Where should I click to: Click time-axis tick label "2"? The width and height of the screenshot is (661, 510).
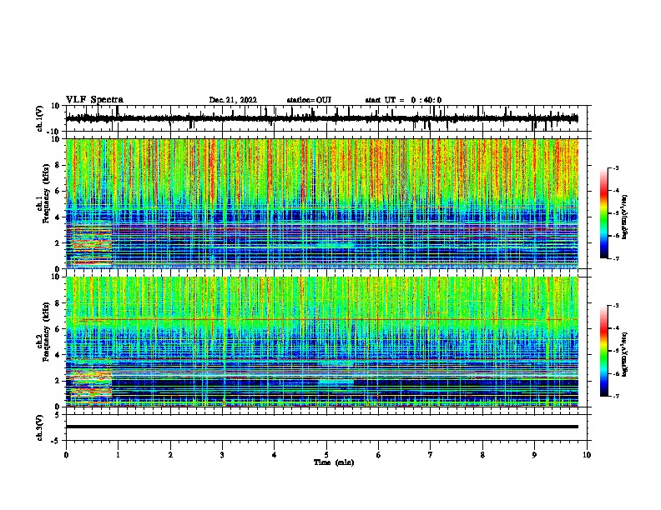tap(170, 455)
